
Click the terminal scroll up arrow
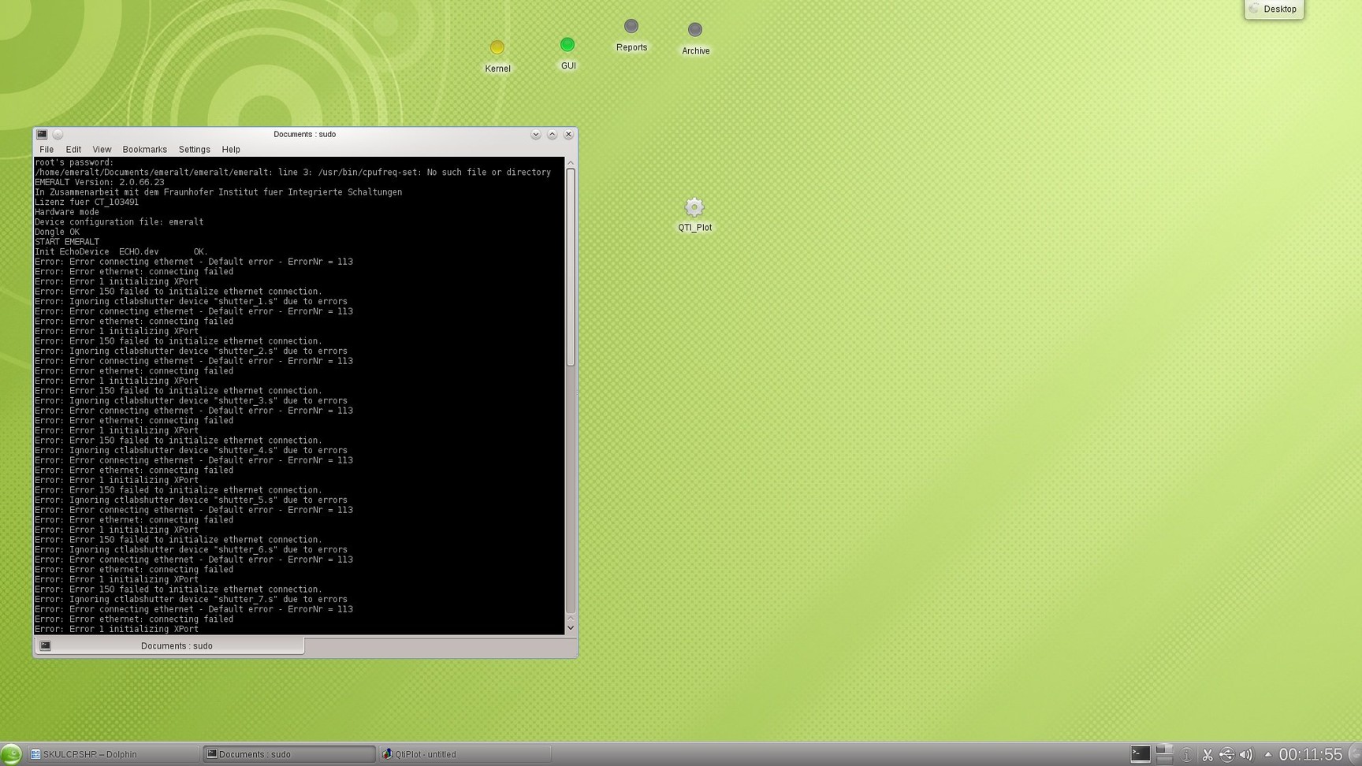click(571, 162)
